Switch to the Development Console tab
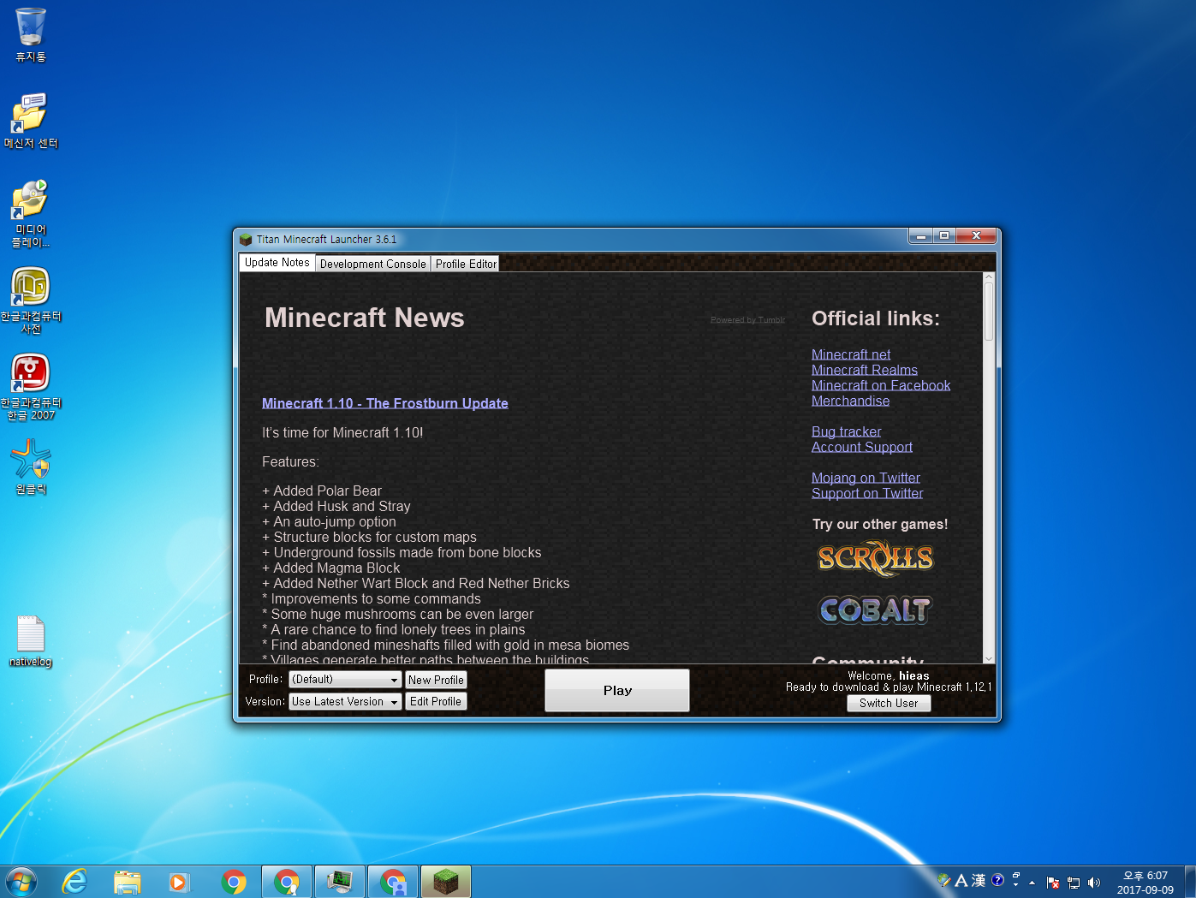Image resolution: width=1196 pixels, height=898 pixels. coord(373,264)
